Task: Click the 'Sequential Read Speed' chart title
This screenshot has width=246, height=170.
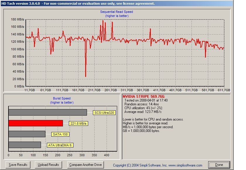Action: pos(117,12)
